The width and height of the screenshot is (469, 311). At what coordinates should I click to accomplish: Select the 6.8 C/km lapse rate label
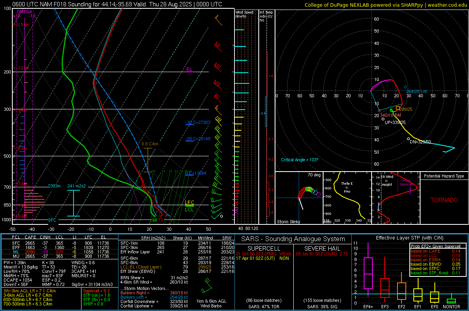[150, 144]
